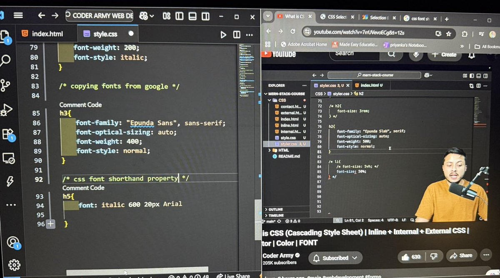Screen dimensions: 500x278
Task: Open the Manage gear icon in VS Code
Action: (x=14, y=264)
